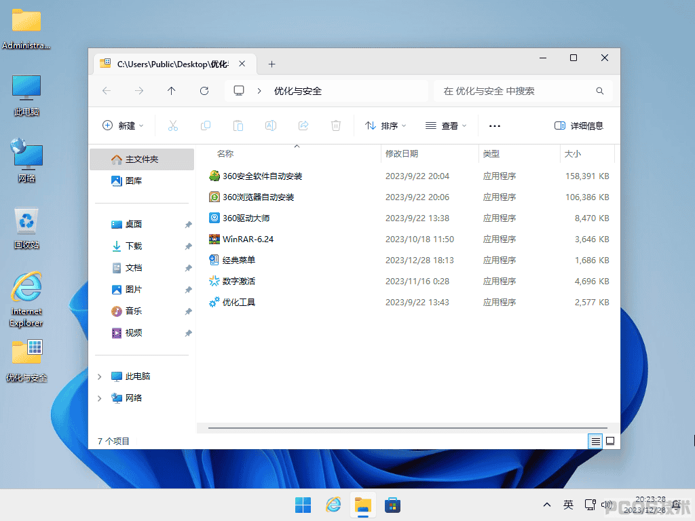Toggle the 详细信息 details pane

pyautogui.click(x=579, y=126)
